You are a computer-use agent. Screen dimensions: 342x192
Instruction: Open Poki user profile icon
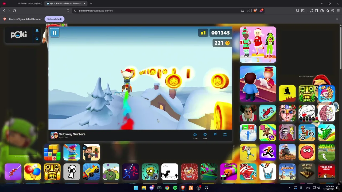pos(37,30)
